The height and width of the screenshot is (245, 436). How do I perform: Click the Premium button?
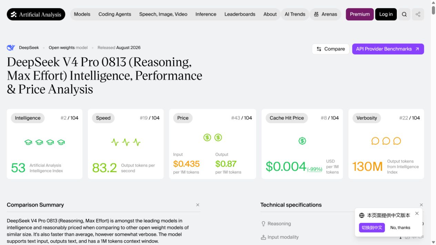360,14
